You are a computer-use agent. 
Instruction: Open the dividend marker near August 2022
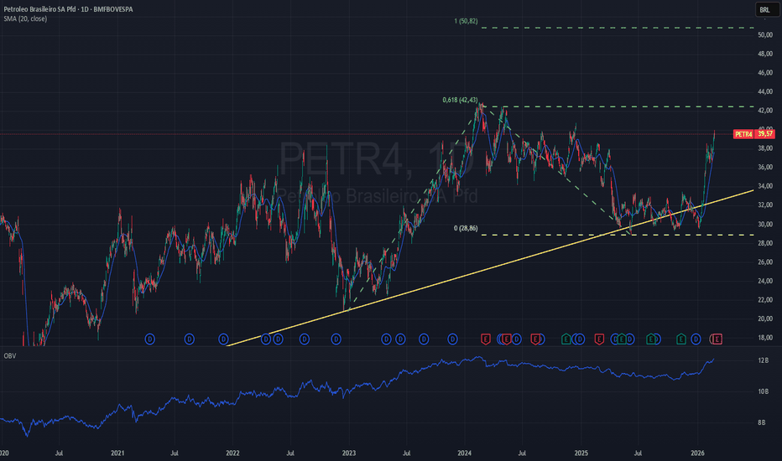pyautogui.click(x=305, y=339)
